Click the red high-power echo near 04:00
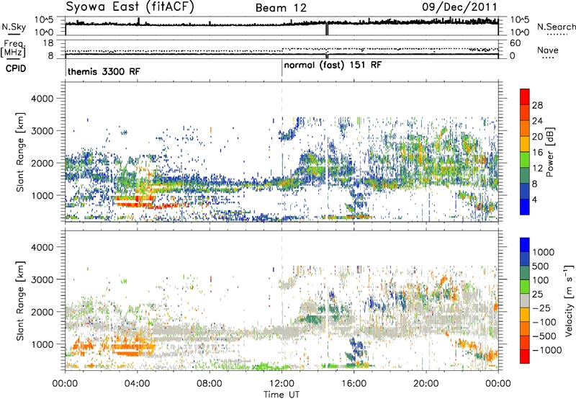Image resolution: width=576 pixels, height=399 pixels. 134,201
